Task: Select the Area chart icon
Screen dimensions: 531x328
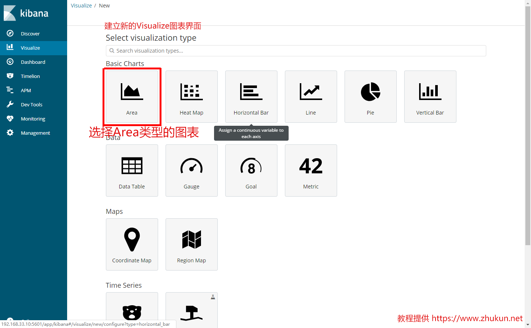Action: 132,92
